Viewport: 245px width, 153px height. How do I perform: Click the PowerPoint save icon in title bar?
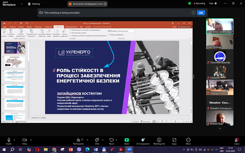click(x=4, y=23)
